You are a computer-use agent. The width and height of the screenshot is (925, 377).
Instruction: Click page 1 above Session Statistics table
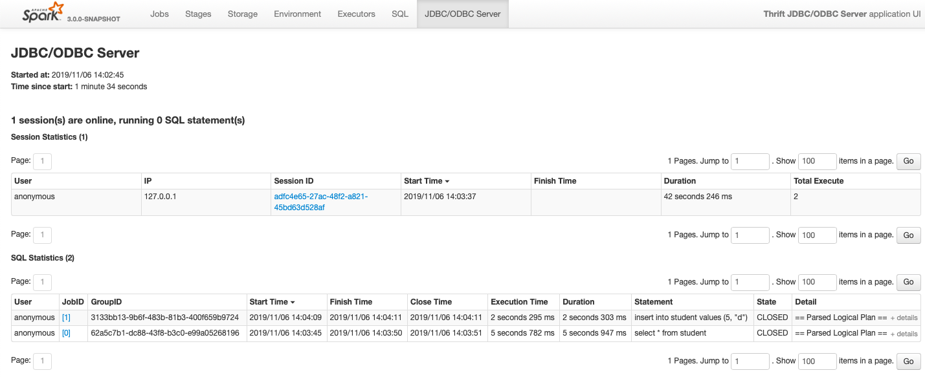click(42, 161)
